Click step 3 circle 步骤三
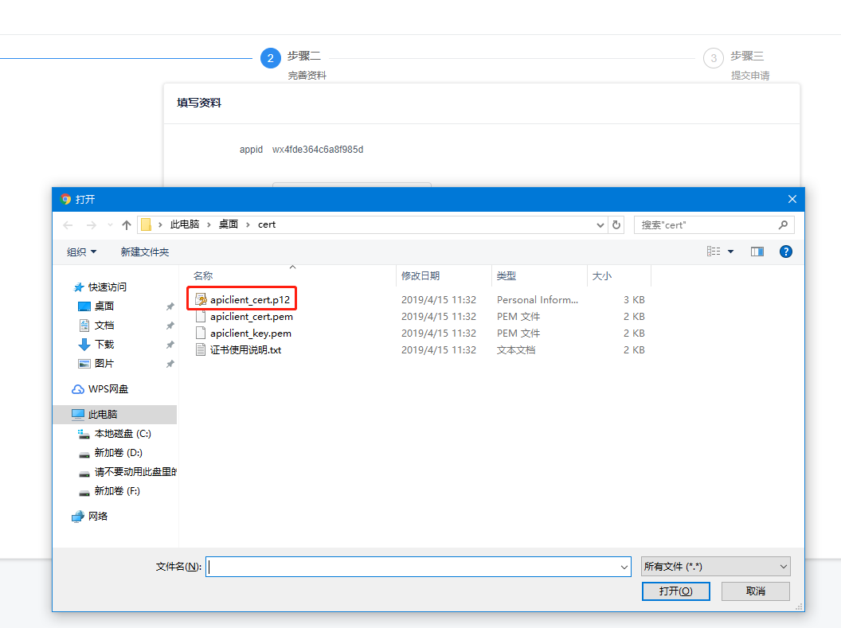The image size is (841, 628). click(714, 58)
